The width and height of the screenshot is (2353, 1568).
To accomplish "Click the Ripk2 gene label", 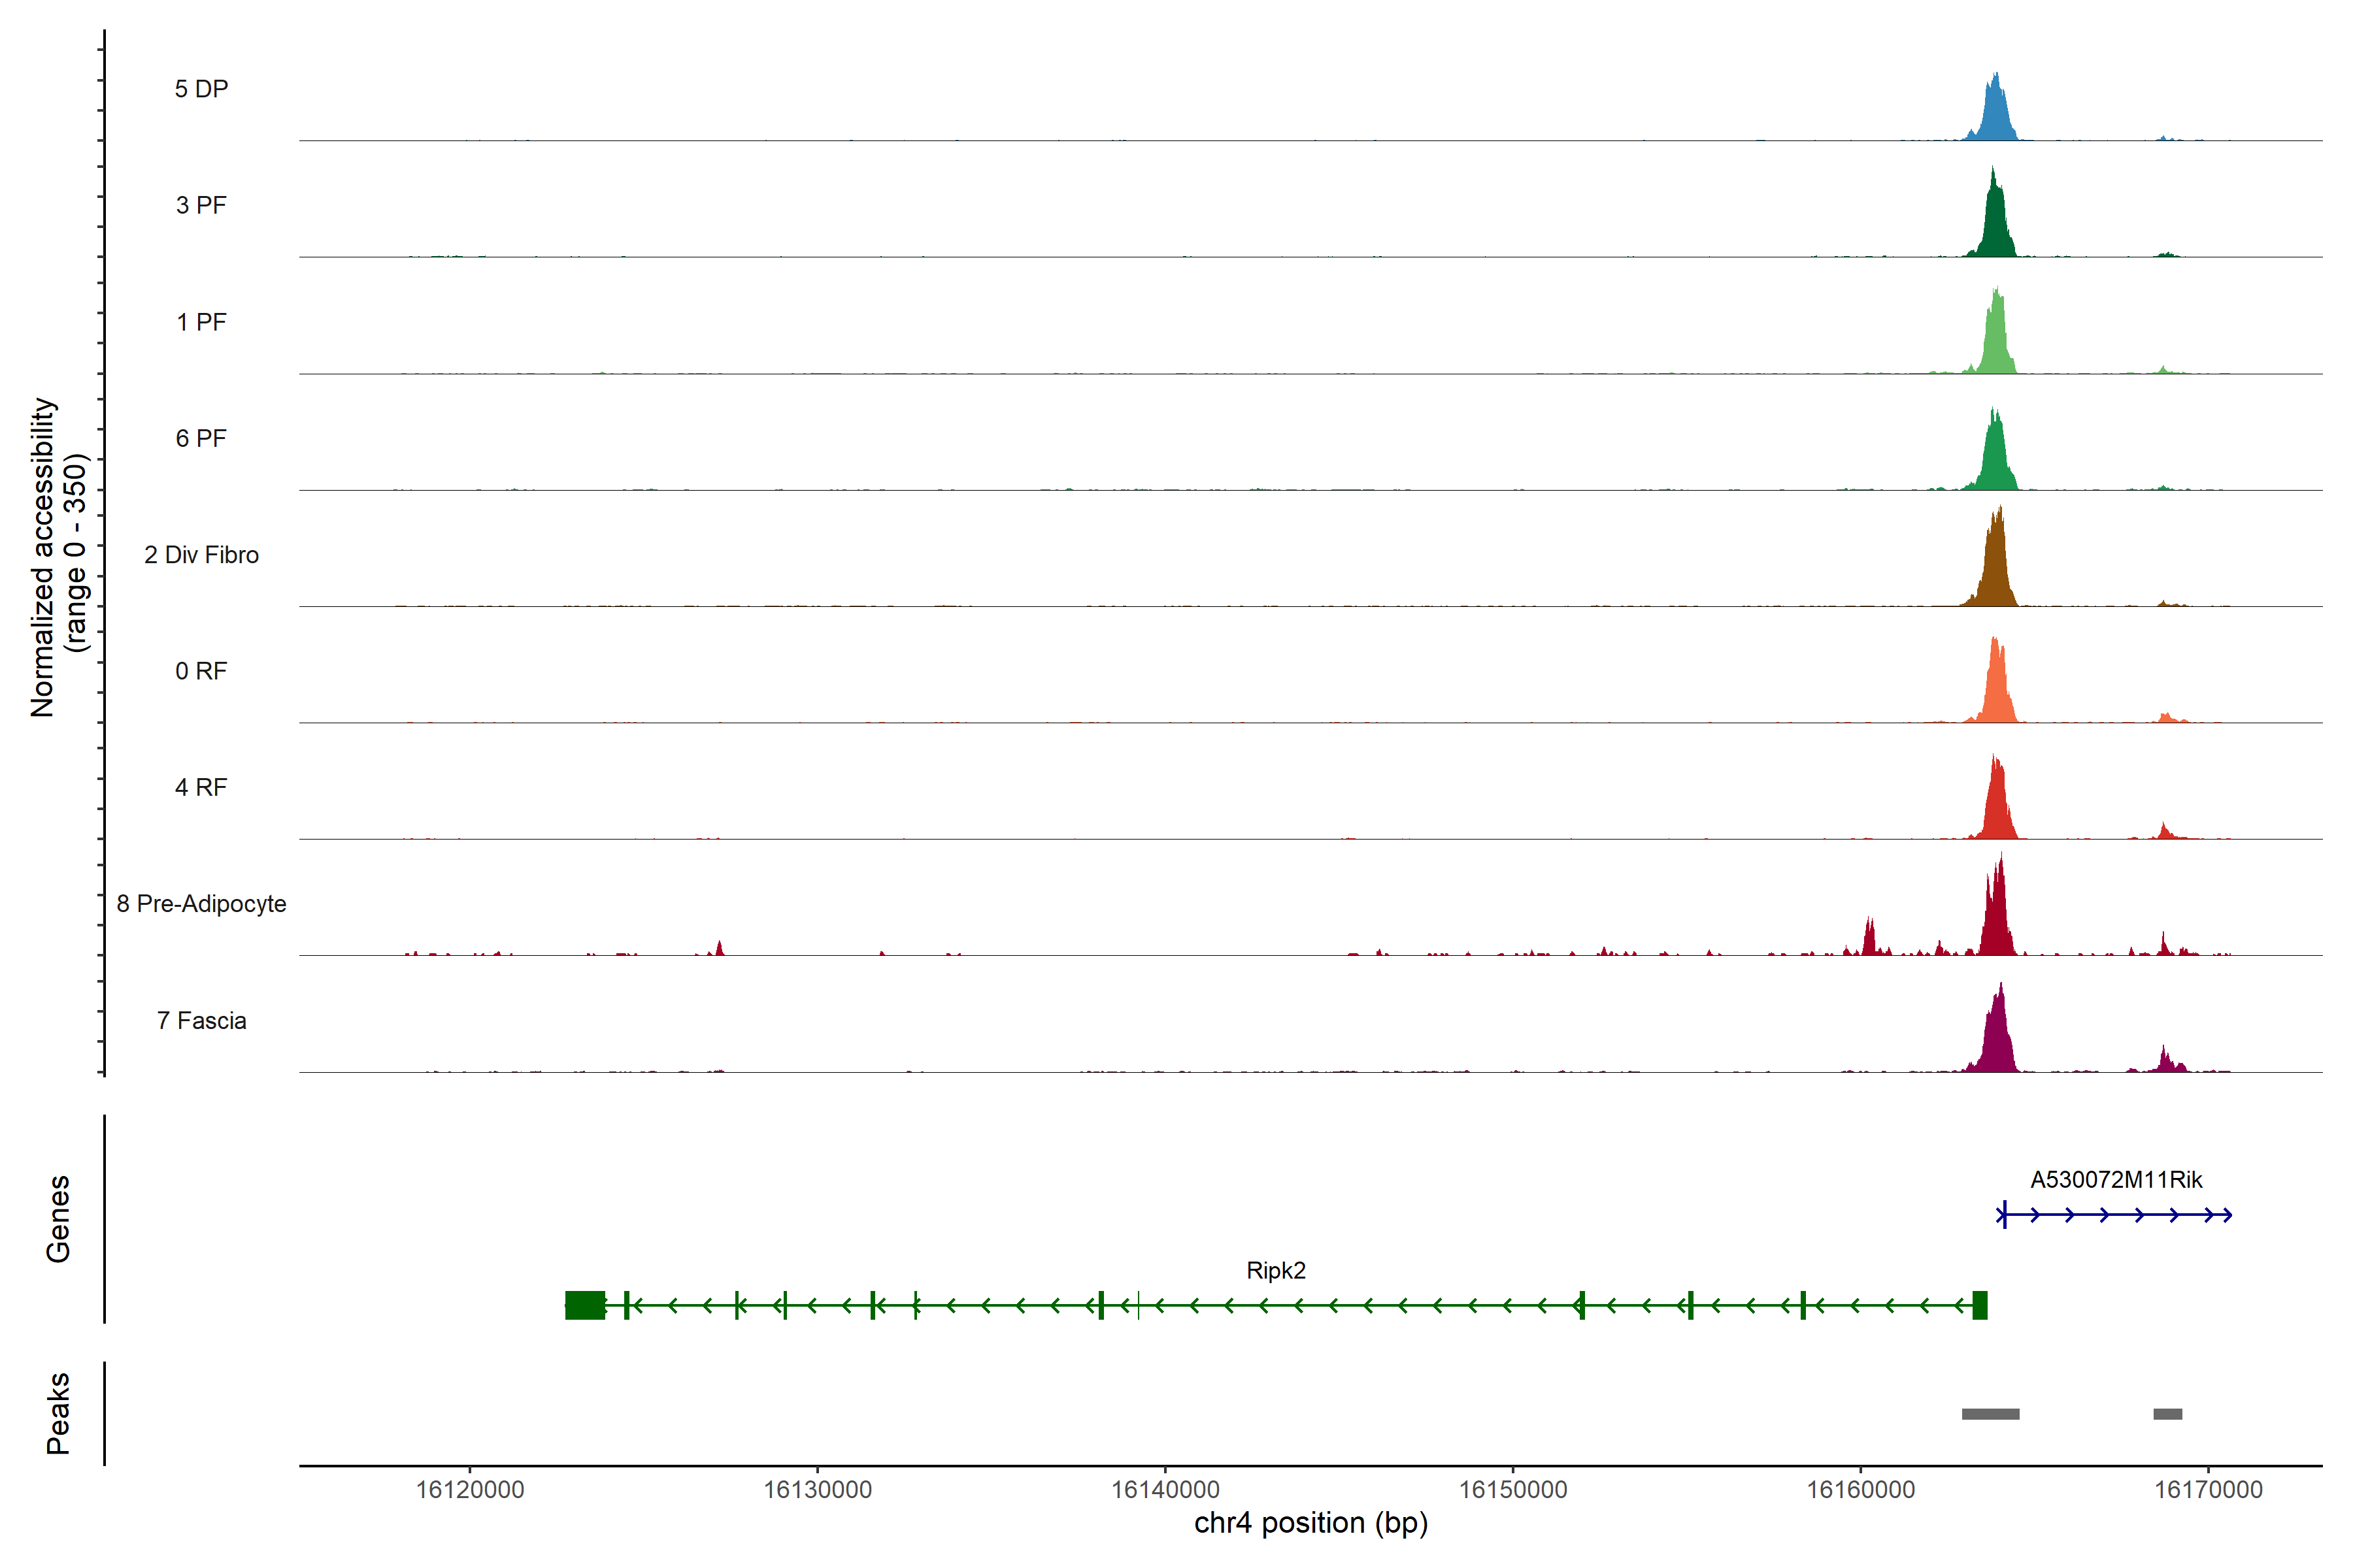I will click(x=1276, y=1271).
